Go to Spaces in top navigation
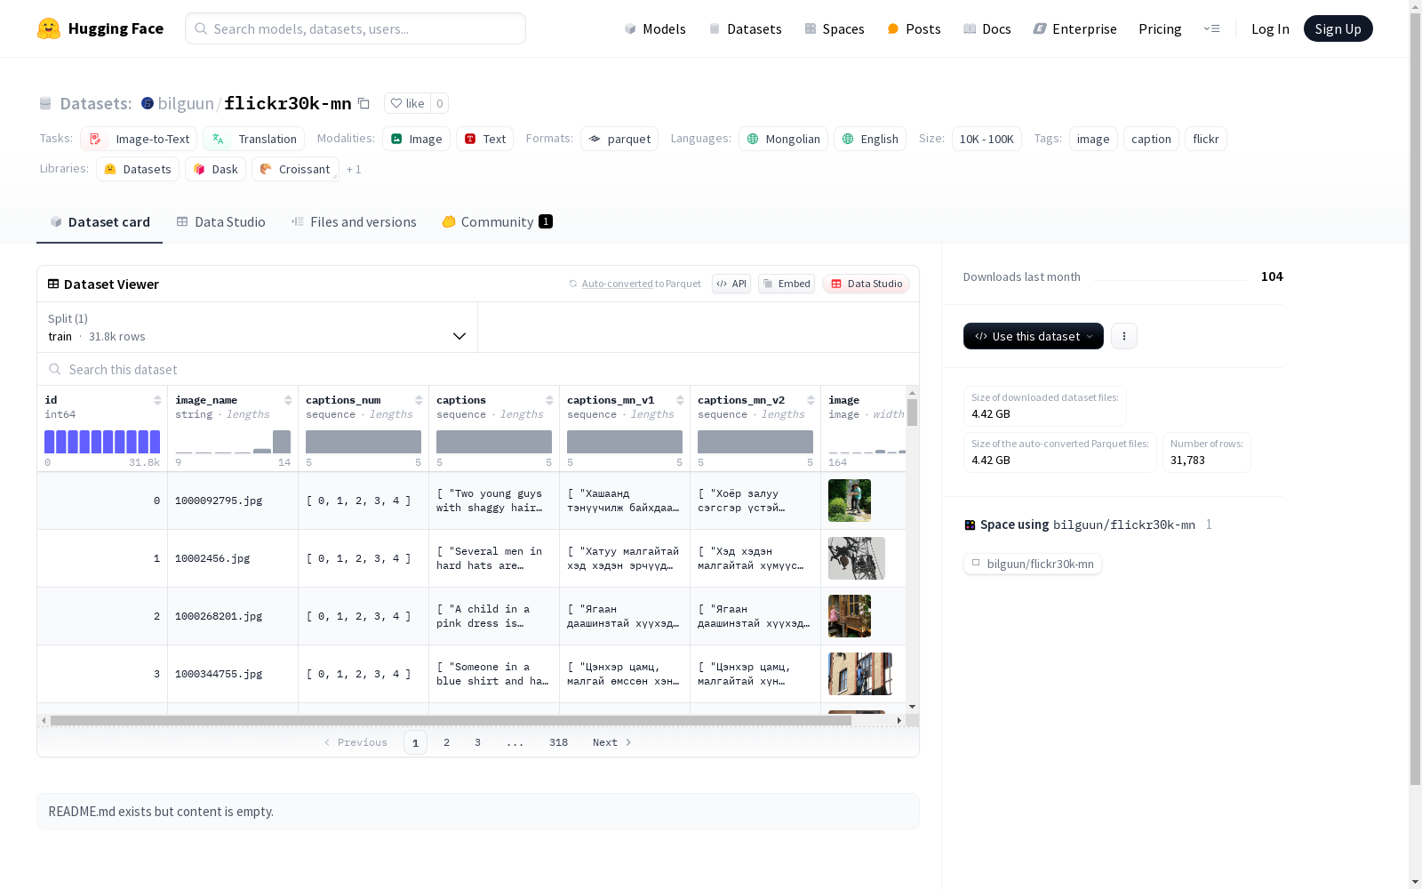Viewport: 1422px width, 889px height. [835, 28]
